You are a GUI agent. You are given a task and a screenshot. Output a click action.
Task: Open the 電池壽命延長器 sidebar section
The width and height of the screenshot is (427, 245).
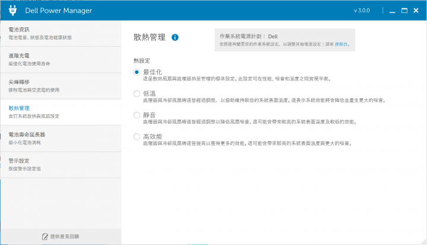60,138
